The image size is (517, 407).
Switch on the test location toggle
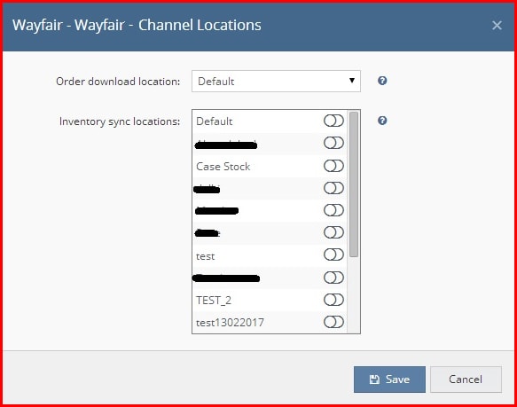pyautogui.click(x=333, y=254)
